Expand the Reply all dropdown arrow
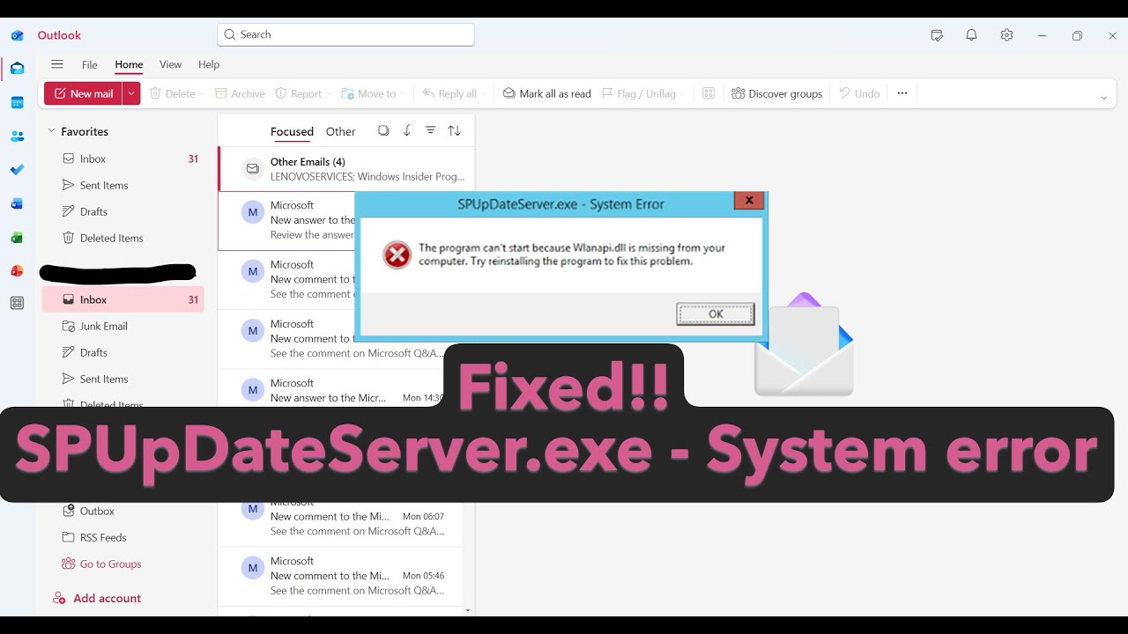Image resolution: width=1128 pixels, height=634 pixels. [484, 94]
